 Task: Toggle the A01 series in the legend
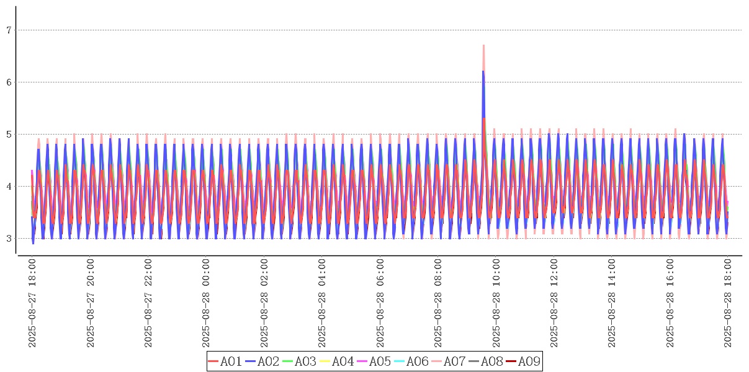click(225, 361)
